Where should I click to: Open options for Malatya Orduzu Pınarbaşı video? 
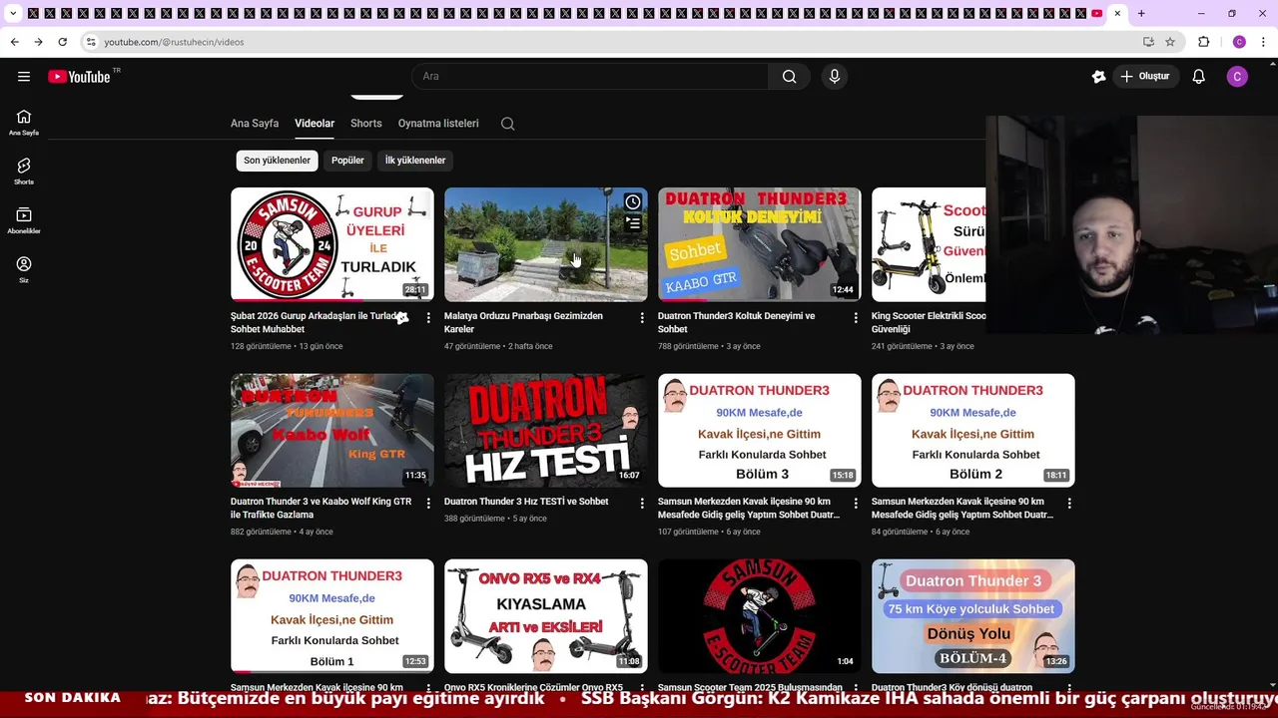click(642, 318)
